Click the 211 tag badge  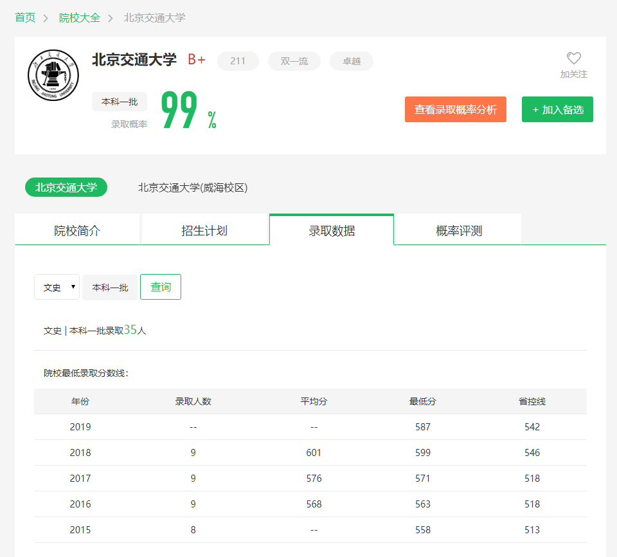coord(238,61)
